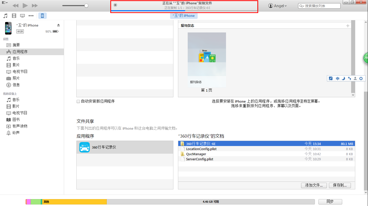
Task: Open the Music library icon
Action: tap(5, 16)
